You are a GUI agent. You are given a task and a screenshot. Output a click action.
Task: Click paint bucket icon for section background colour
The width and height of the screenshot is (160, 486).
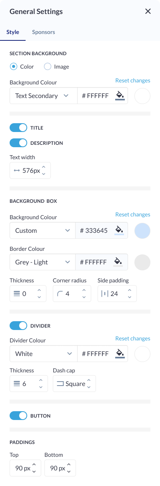pyautogui.click(x=120, y=96)
